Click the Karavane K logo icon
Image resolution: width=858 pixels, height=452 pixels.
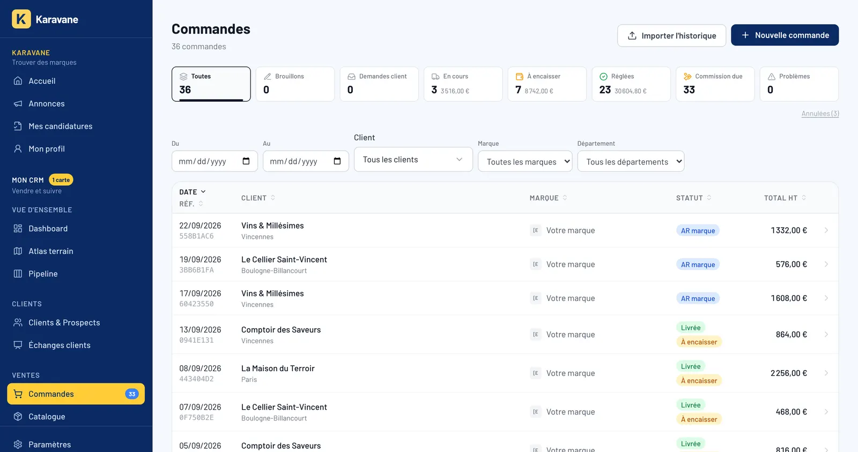coord(21,19)
